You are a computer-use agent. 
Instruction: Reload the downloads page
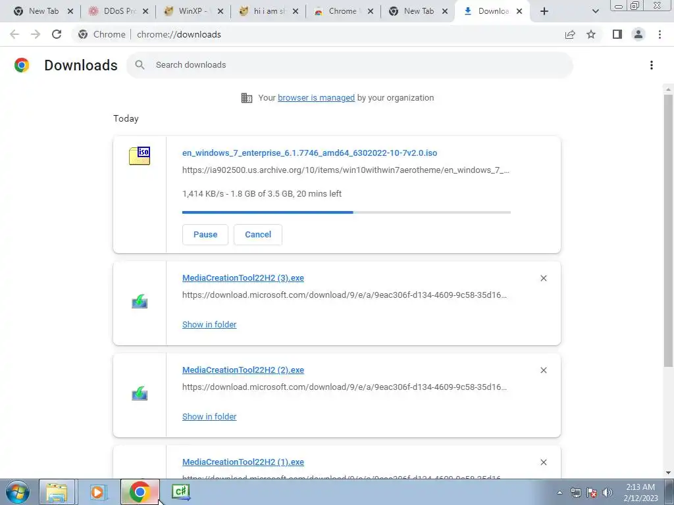57,34
